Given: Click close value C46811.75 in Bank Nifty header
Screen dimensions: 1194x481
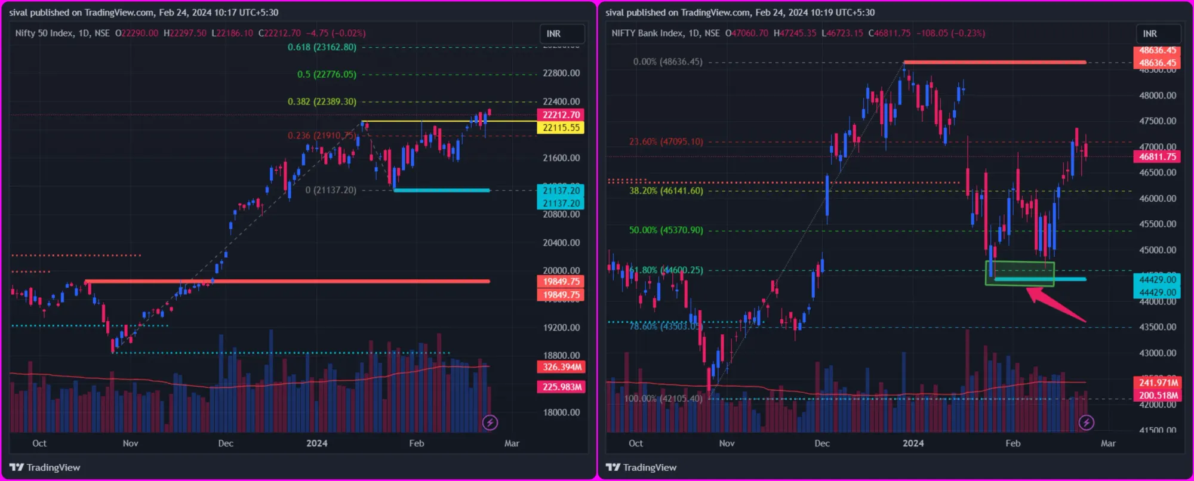Looking at the screenshot, I should (x=890, y=33).
